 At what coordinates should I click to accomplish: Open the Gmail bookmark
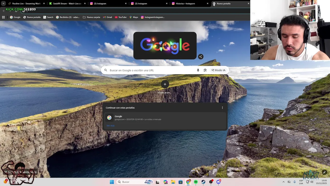coord(108,17)
